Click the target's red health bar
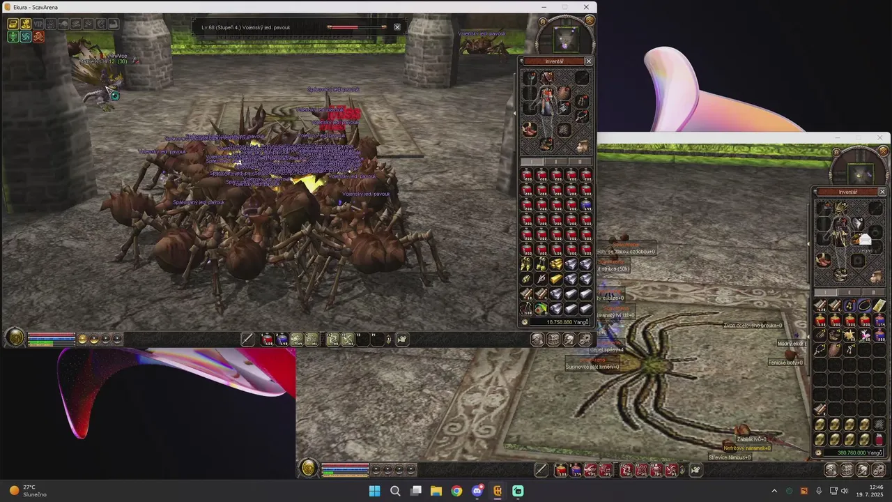Screen dimensions: 892x502 pos(357,27)
